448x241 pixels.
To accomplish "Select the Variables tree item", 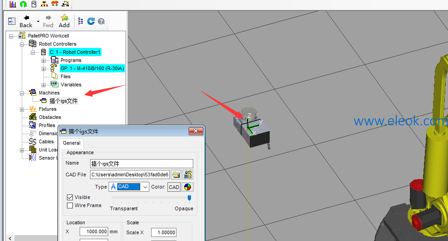I will [x=71, y=85].
